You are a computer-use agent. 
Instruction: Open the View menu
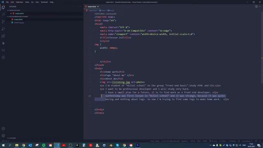pyautogui.click(x=27, y=2)
